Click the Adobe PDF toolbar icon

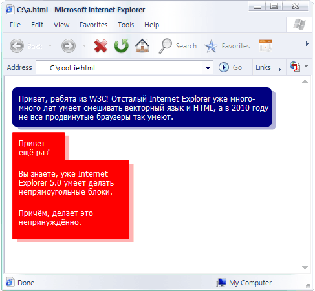(x=295, y=67)
